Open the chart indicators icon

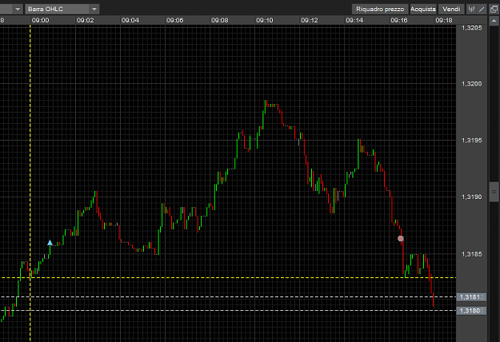[471, 9]
